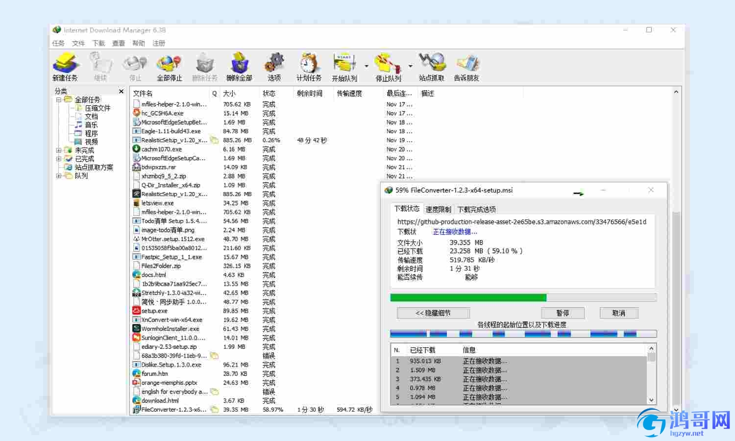Click the thread segments progress bar

pos(523,334)
